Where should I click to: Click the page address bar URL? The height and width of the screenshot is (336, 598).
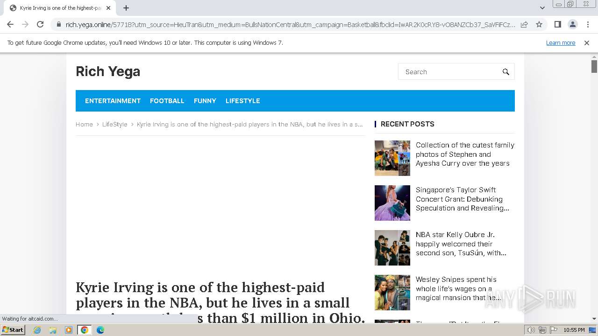[x=290, y=25]
